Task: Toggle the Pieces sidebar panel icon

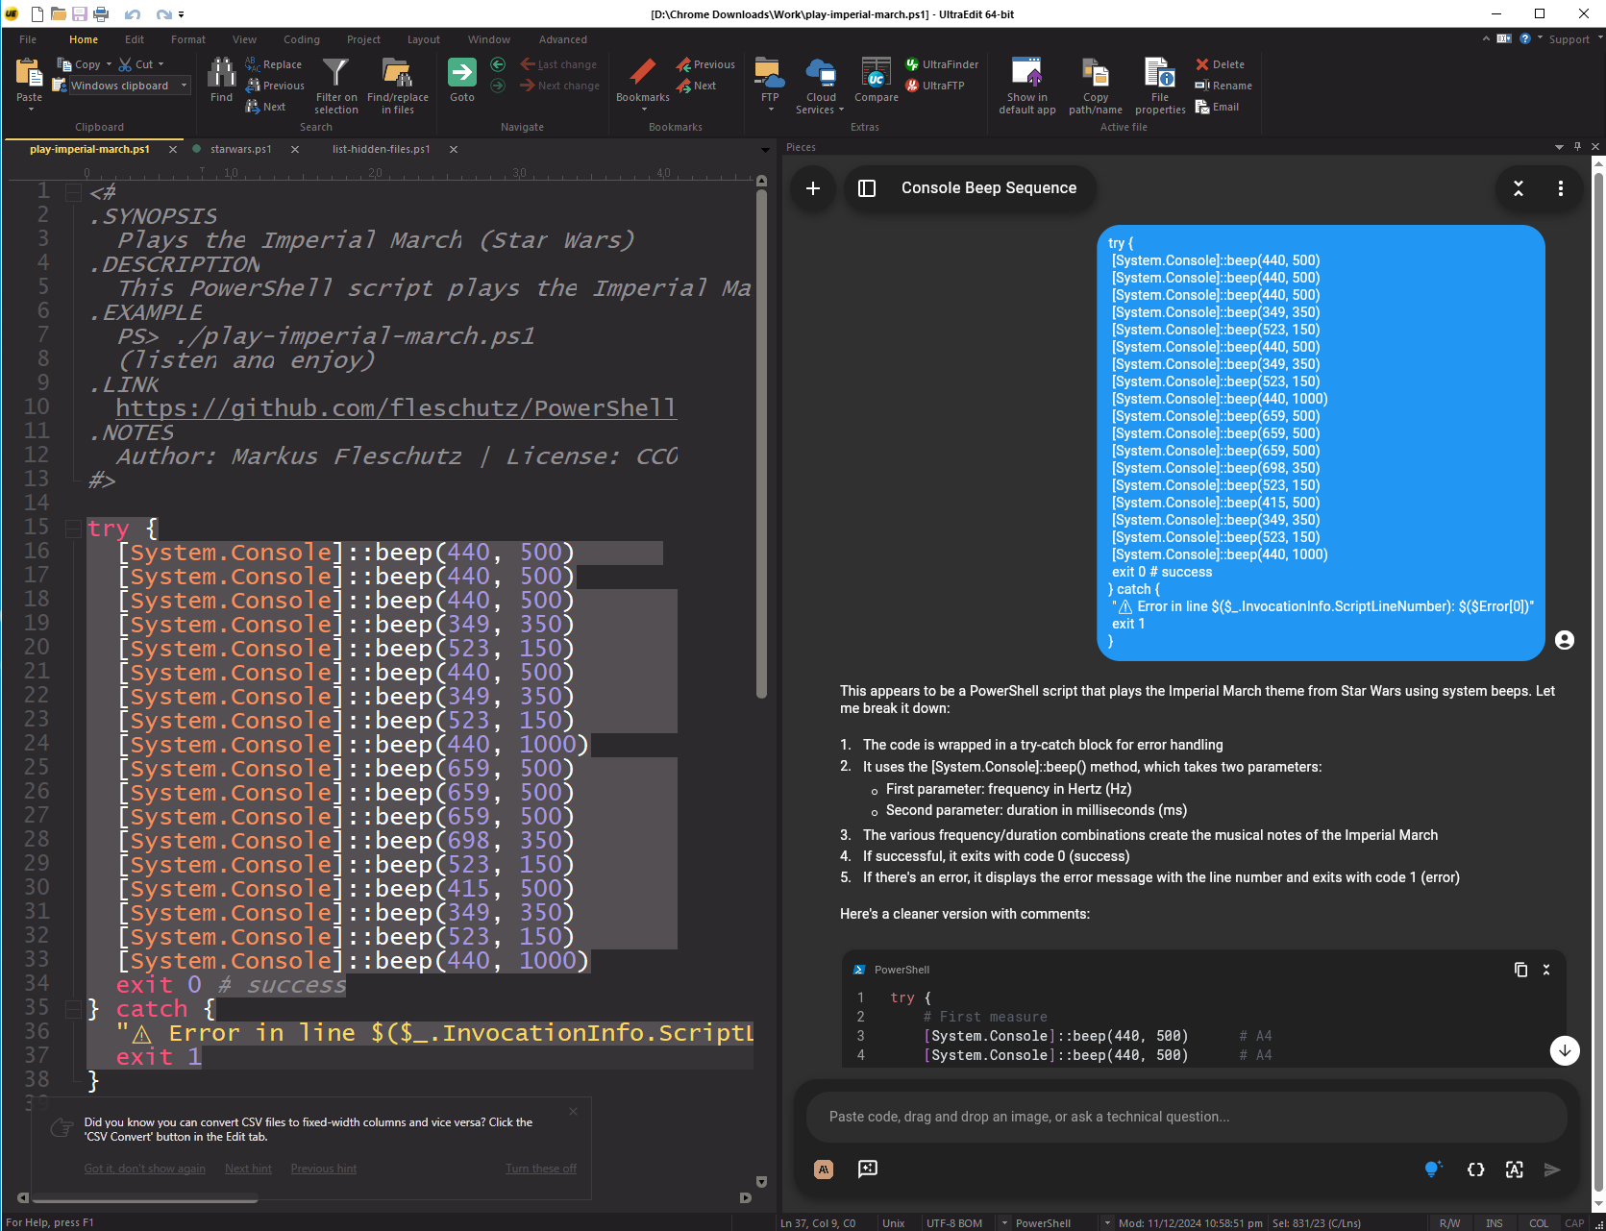Action: [867, 188]
